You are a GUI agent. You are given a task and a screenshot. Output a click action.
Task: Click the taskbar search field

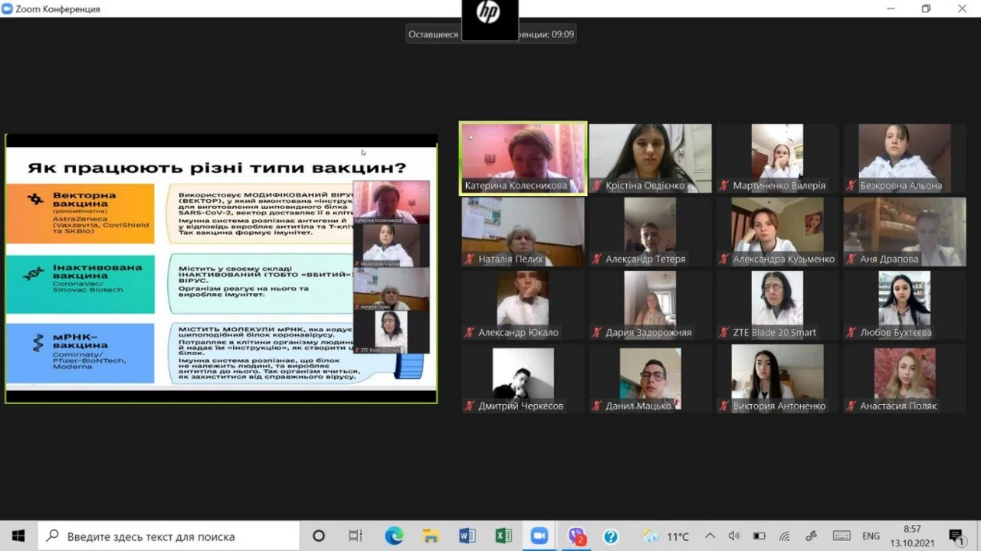(167, 536)
